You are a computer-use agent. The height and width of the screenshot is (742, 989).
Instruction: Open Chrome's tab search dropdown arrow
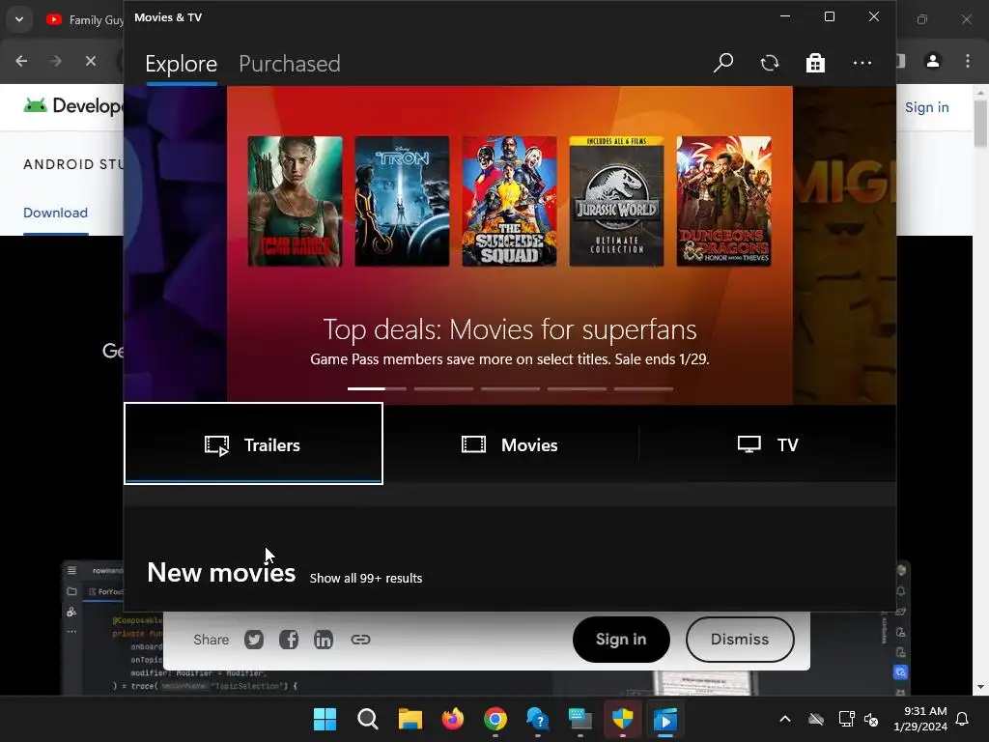[19, 19]
